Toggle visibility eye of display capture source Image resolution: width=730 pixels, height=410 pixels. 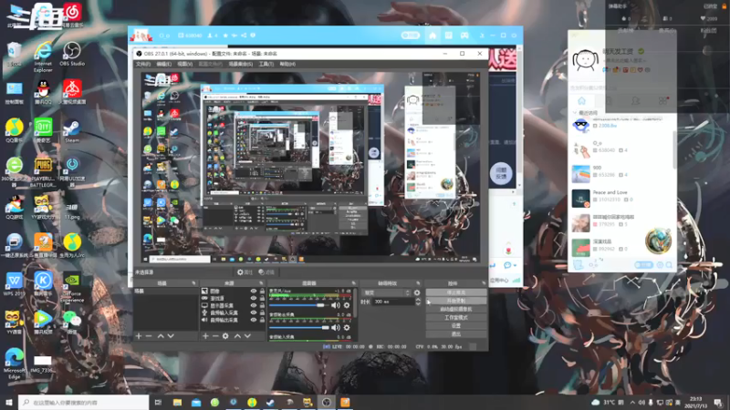click(x=254, y=305)
